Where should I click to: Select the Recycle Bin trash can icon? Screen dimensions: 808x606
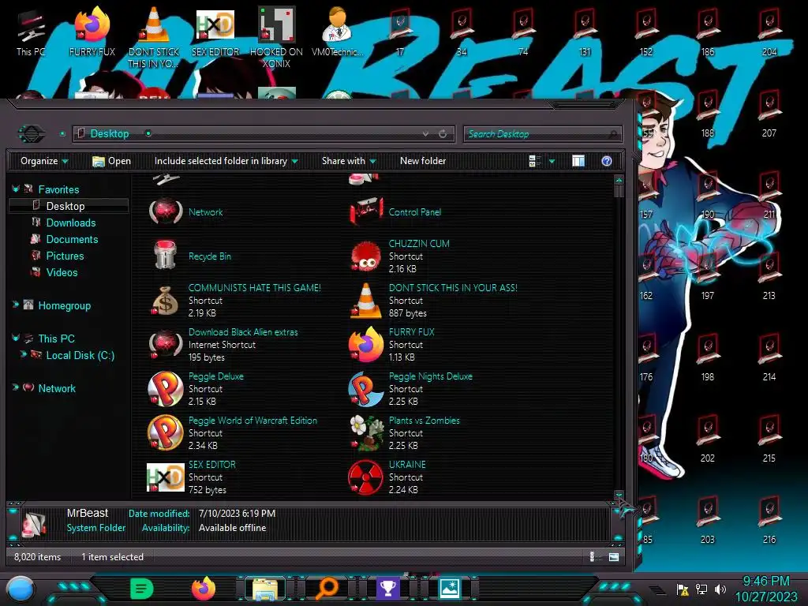[166, 255]
